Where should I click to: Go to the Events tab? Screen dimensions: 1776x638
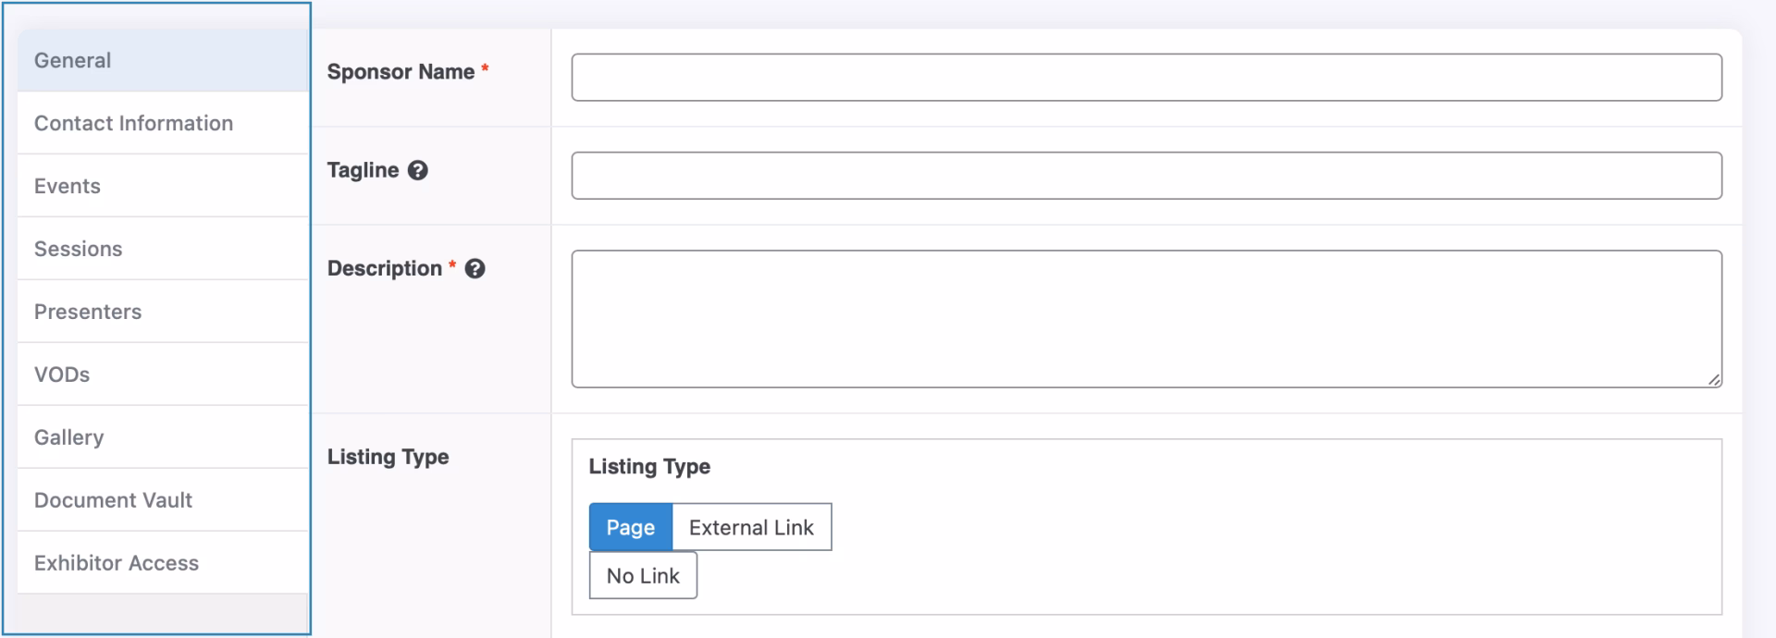pyautogui.click(x=68, y=186)
